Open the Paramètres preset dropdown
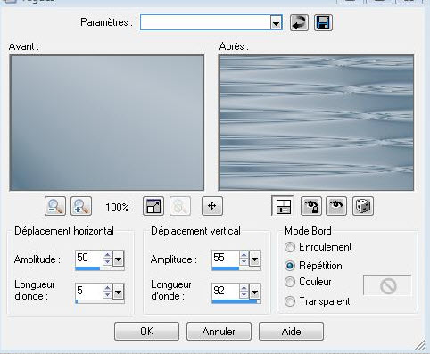 click(x=277, y=22)
